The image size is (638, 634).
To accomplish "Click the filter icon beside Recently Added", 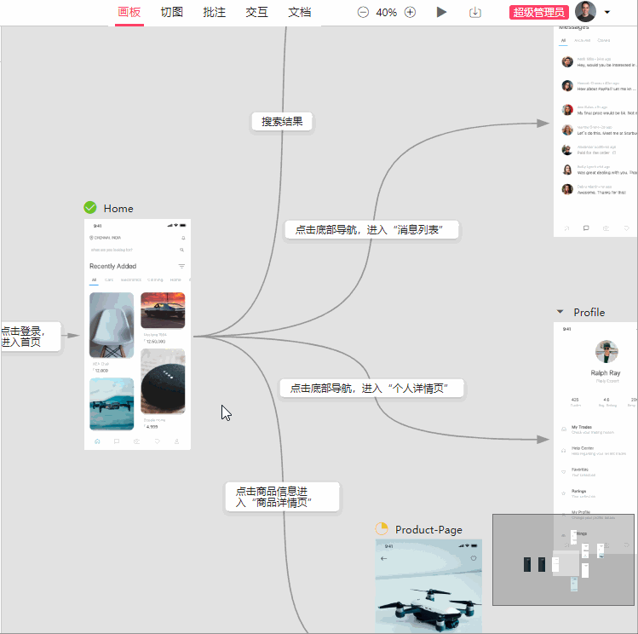I will click(x=181, y=266).
